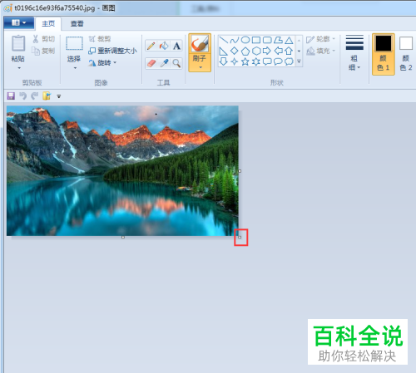
Task: Expand the 粘贴 (Paste) dropdown arrow
Action: [x=19, y=68]
